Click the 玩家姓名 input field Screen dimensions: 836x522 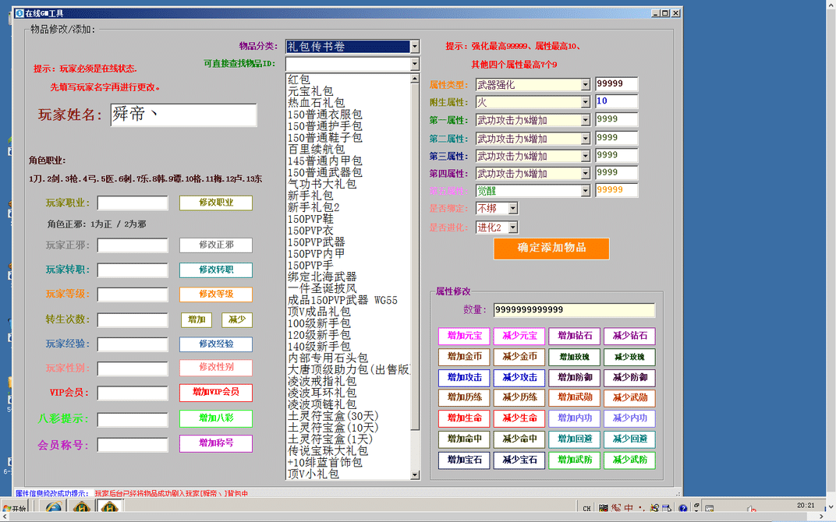pyautogui.click(x=182, y=115)
